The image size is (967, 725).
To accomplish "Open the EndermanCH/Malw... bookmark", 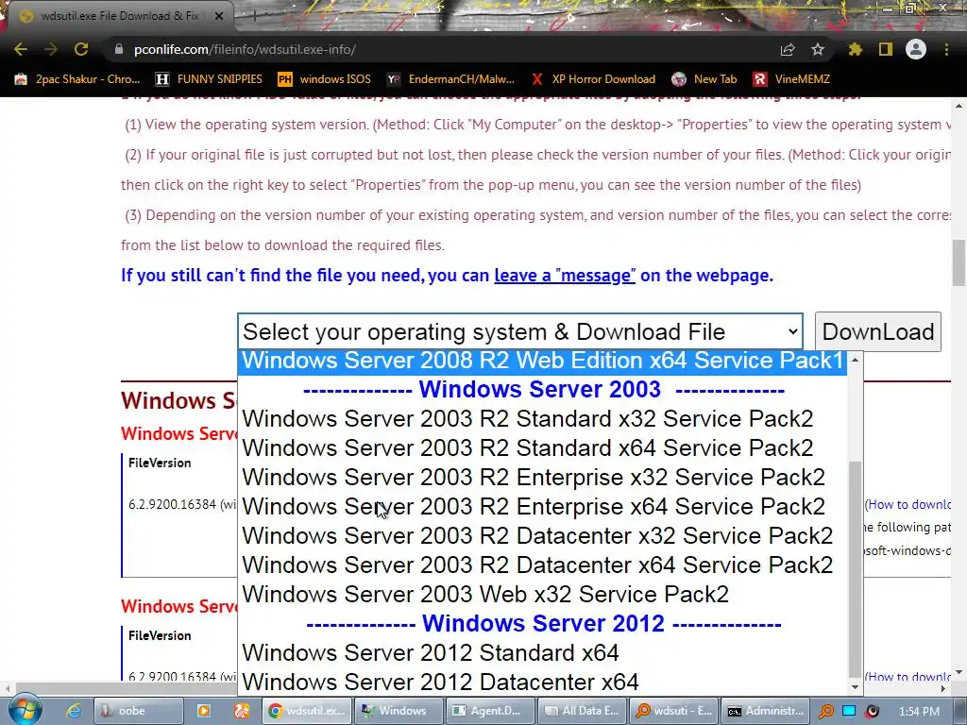I will (x=450, y=79).
